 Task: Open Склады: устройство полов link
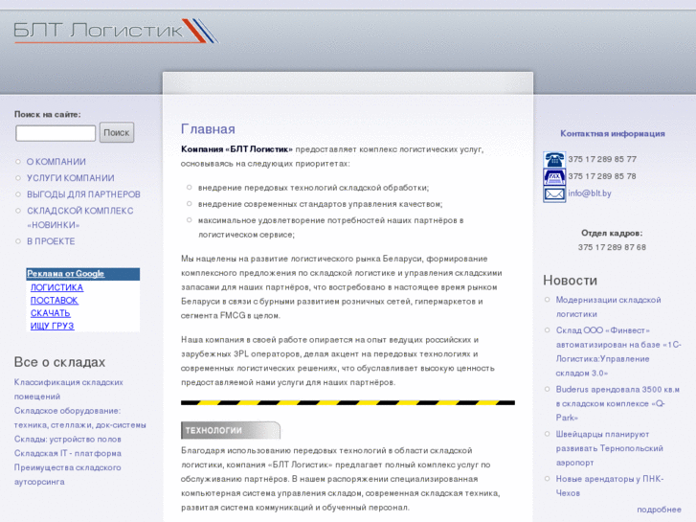[67, 439]
